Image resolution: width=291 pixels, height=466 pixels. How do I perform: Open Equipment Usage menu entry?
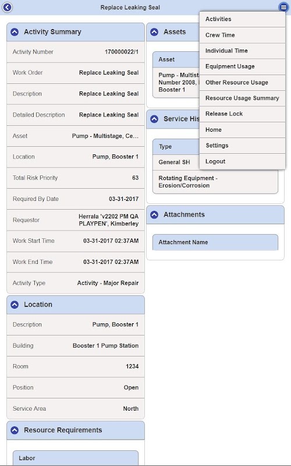pyautogui.click(x=242, y=66)
